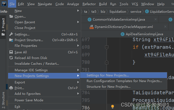
Task: Click the ta5 breadcrumb
Action: [94, 12]
